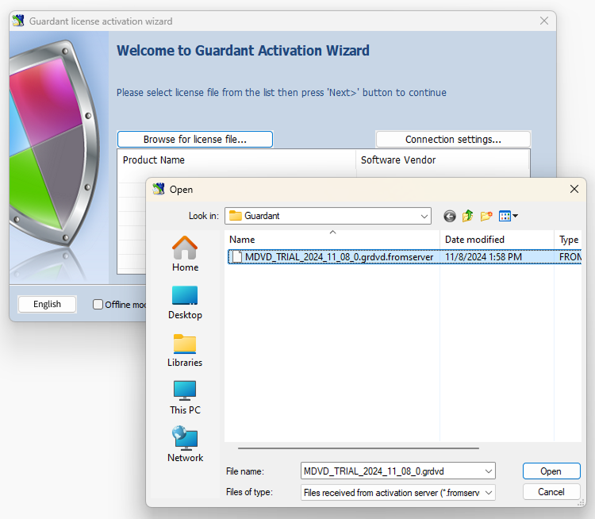Click file icon beside MDVD_TRIAL fromserver file
This screenshot has height=519, width=595.
tap(236, 257)
